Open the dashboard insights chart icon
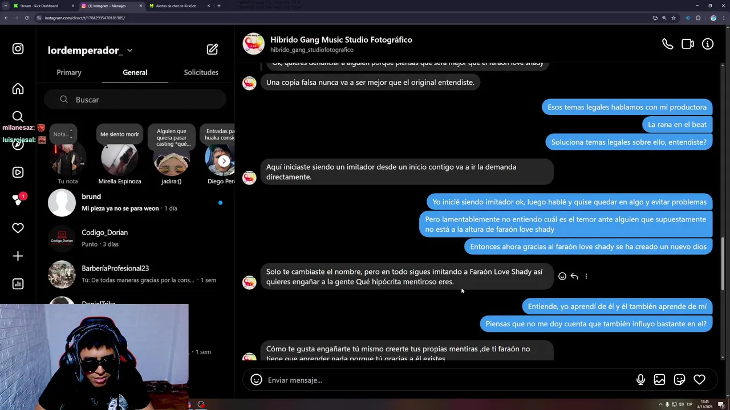Screen dimensions: 730x410 (18, 284)
